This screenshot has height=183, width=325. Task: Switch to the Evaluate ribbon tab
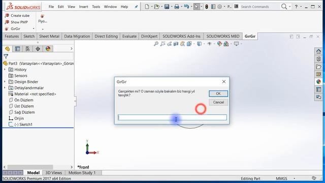(129, 36)
